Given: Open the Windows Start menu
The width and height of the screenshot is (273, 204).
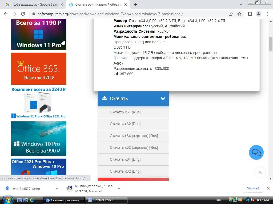Looking at the screenshot, I should tap(7, 200).
